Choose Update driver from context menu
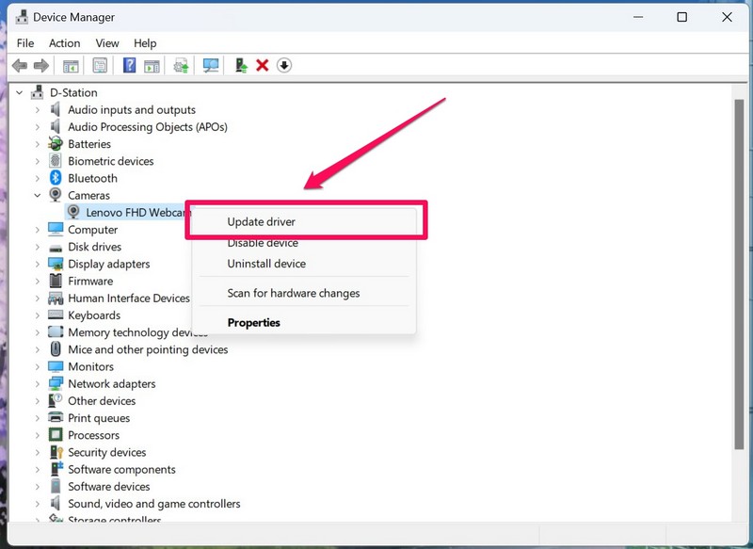This screenshot has height=549, width=753. 262,222
